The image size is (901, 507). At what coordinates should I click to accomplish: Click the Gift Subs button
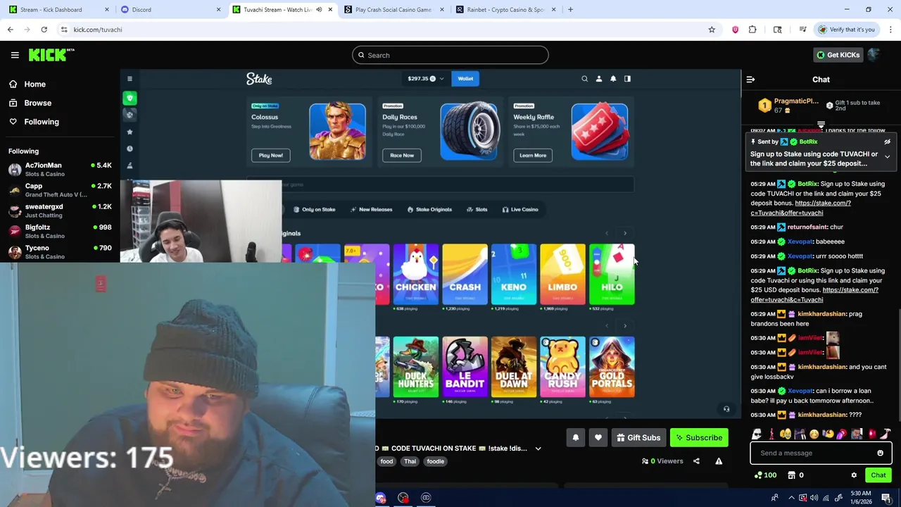tap(638, 438)
